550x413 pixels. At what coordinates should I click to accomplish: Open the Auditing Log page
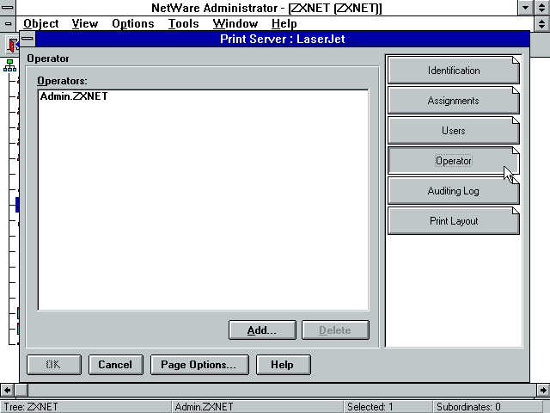[453, 191]
